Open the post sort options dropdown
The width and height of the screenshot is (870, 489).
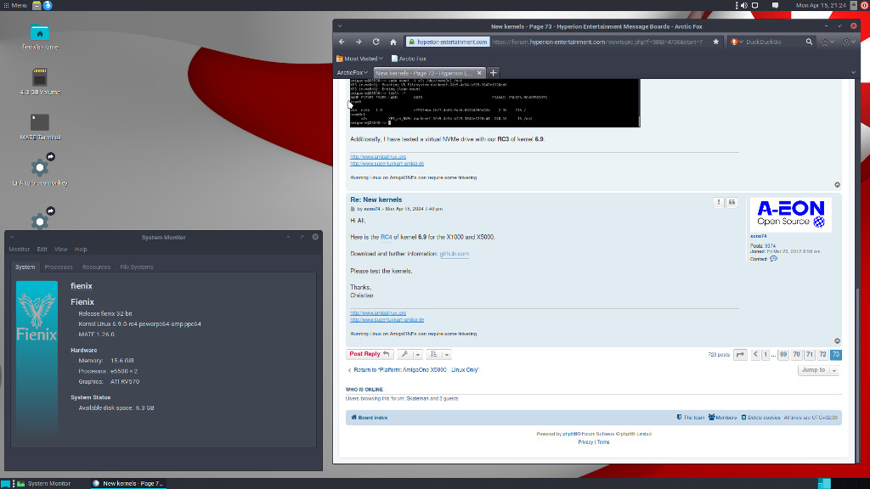(438, 354)
